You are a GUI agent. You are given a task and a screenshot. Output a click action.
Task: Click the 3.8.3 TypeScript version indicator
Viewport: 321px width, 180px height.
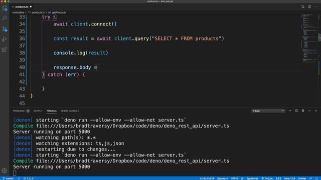click(278, 178)
